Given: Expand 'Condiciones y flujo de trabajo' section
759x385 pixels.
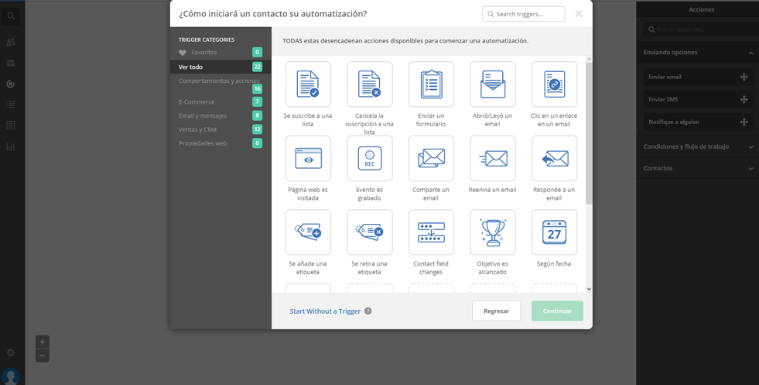Looking at the screenshot, I should click(x=697, y=146).
